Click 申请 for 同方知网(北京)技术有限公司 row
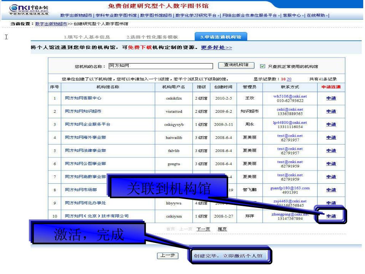The width and height of the screenshot is (365, 274). click(331, 216)
